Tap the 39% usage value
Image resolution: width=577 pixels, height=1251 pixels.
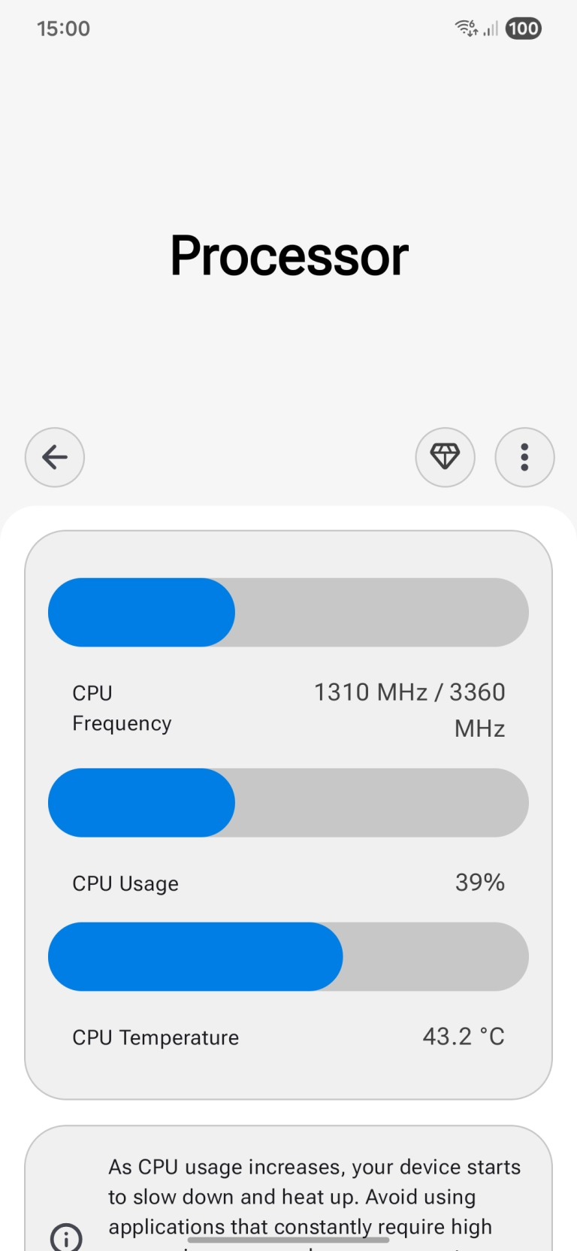pos(480,882)
